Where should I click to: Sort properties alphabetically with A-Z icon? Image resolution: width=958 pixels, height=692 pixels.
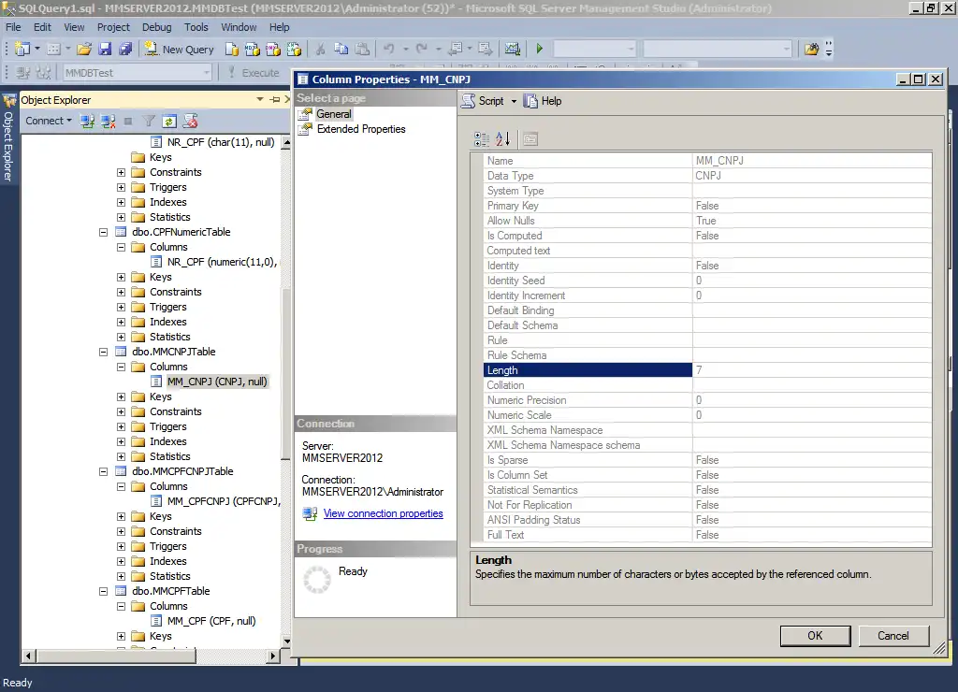coord(502,139)
